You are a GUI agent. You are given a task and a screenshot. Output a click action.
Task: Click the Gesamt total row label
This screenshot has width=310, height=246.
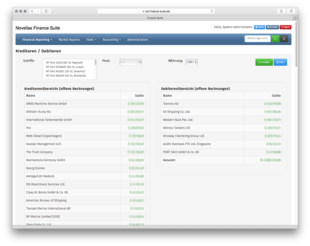click(x=169, y=160)
